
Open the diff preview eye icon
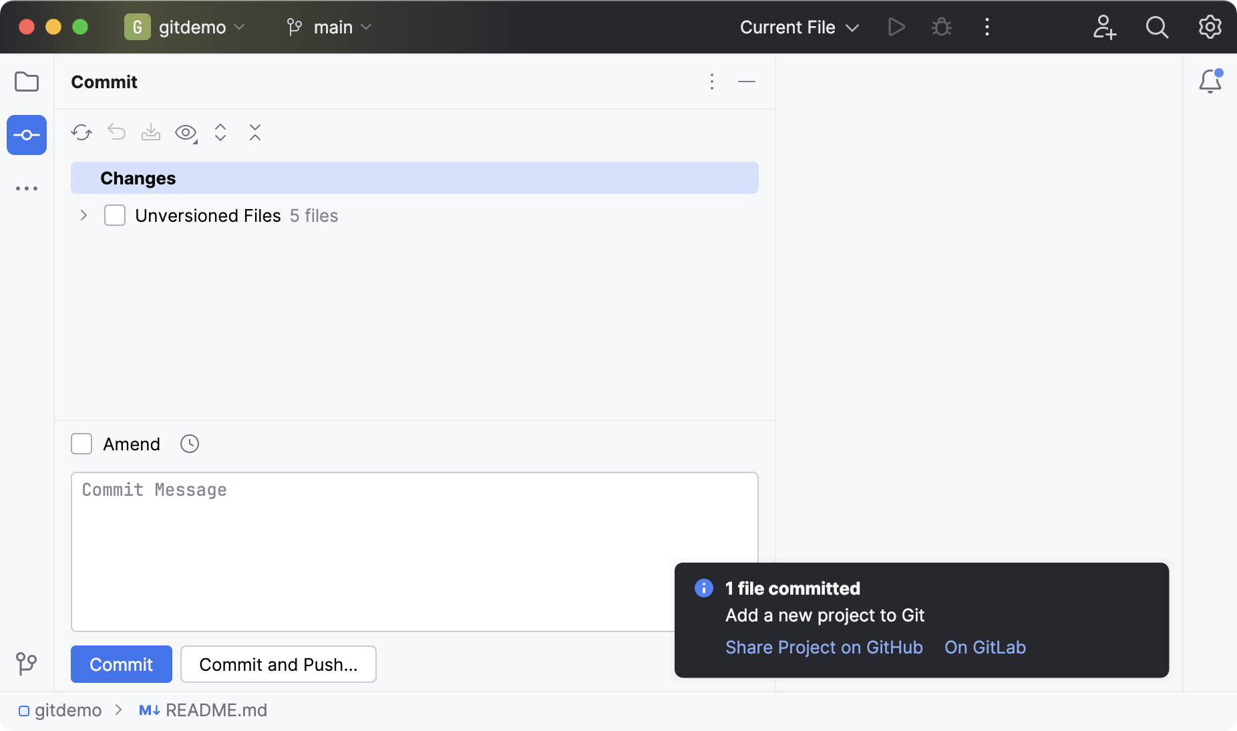(184, 132)
